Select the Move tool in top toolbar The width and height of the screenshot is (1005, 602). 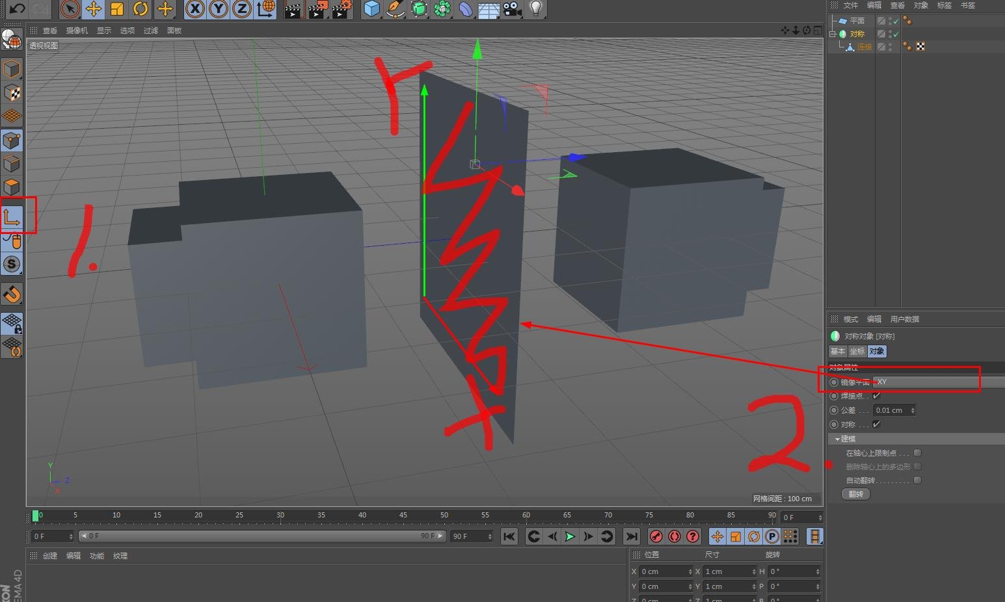(94, 9)
